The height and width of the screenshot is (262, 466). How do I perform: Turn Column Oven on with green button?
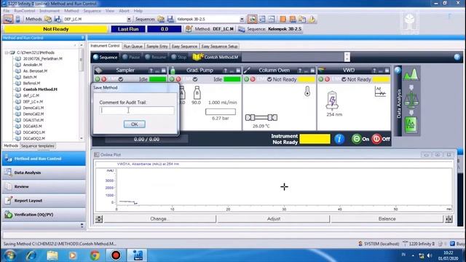coord(246,79)
